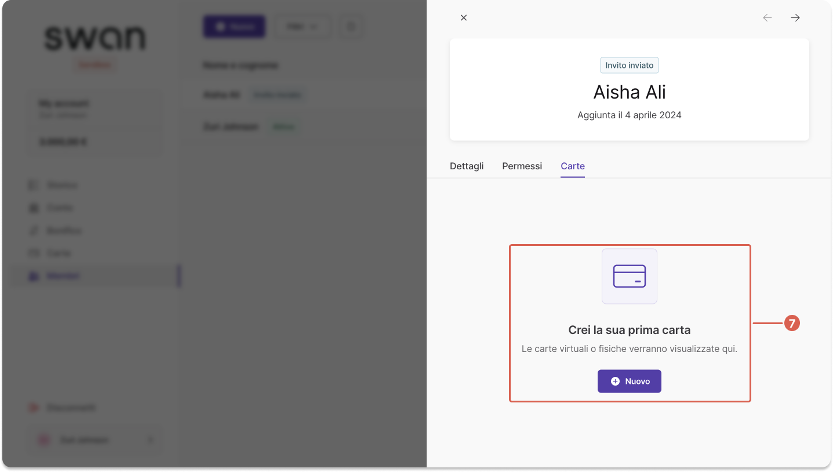Go to previous member with left arrow
833x472 pixels.
pyautogui.click(x=767, y=18)
